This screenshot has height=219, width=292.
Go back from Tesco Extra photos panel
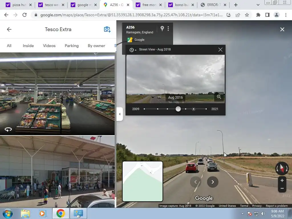click(x=9, y=29)
